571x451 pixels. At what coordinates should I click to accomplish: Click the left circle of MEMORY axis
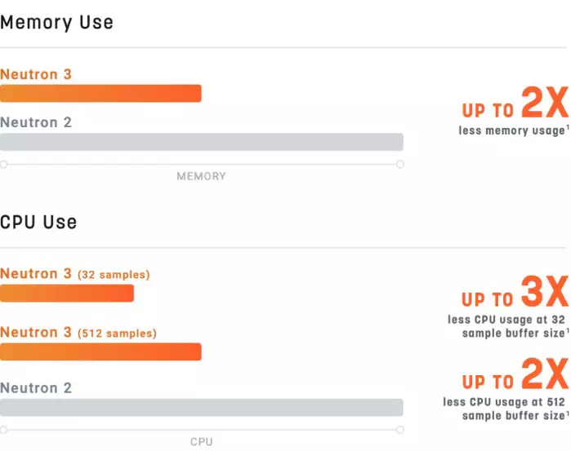tap(3, 165)
